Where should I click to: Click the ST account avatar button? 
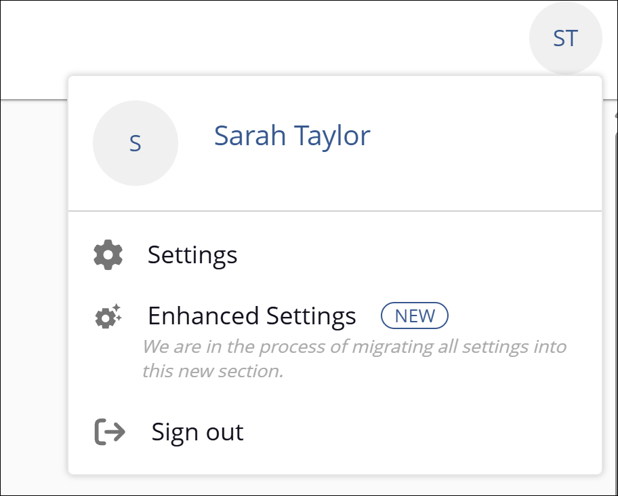(x=565, y=38)
